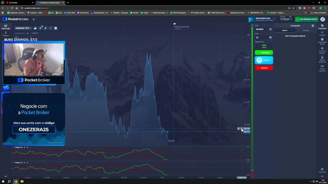Remove the upper Vortex 14 indicator
328x184 pixels.
pyautogui.click(x=27, y=147)
